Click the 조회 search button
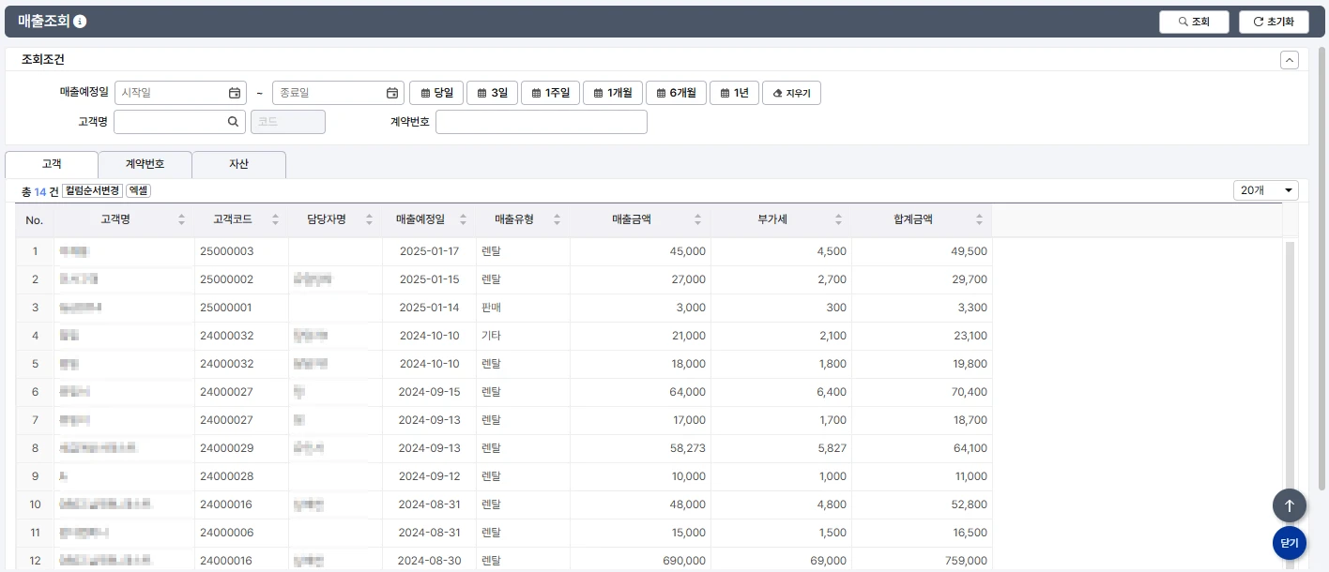 pyautogui.click(x=1193, y=22)
